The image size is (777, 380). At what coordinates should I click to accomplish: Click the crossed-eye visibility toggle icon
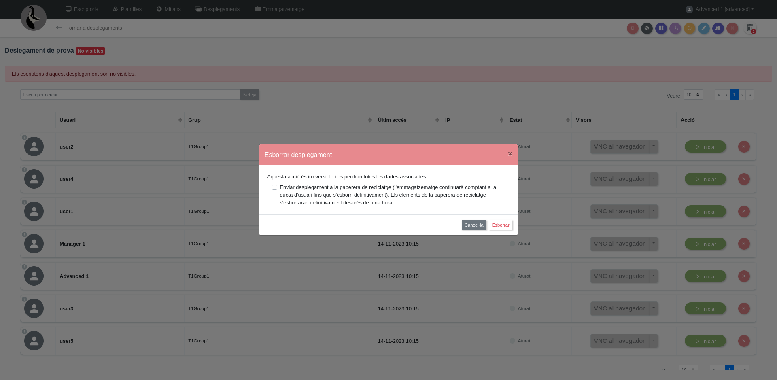click(x=647, y=28)
